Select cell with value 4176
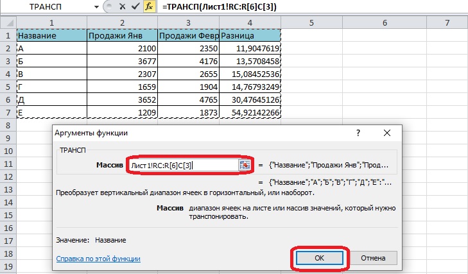468x274 pixels. 188,61
